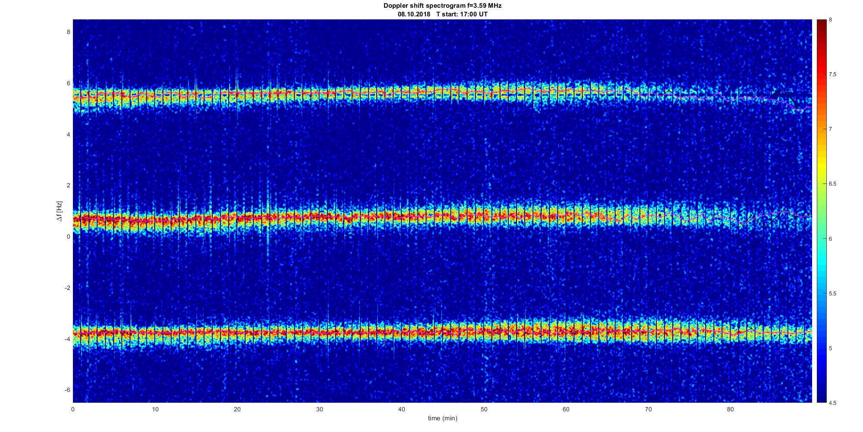Click the x-axis tick label '70'
The width and height of the screenshot is (863, 432).
[x=648, y=409]
